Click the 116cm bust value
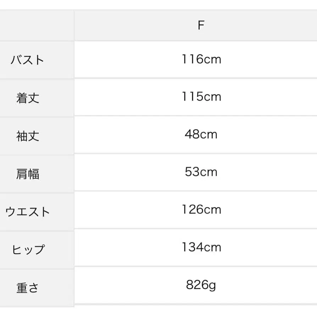Image resolution: width=317 pixels, height=317 pixels. 201,59
